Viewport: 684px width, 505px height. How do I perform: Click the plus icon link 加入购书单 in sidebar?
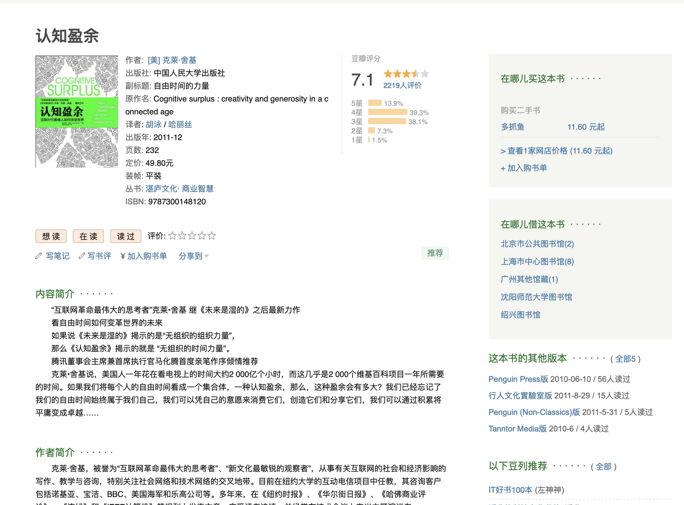click(x=524, y=168)
